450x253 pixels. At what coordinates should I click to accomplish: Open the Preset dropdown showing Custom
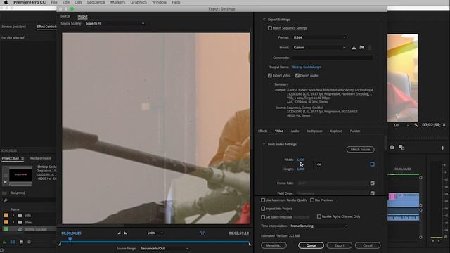[x=319, y=48]
